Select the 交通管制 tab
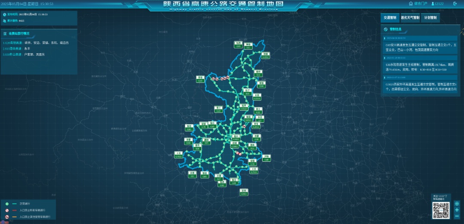Screen dimensions: 464x224 [389, 18]
